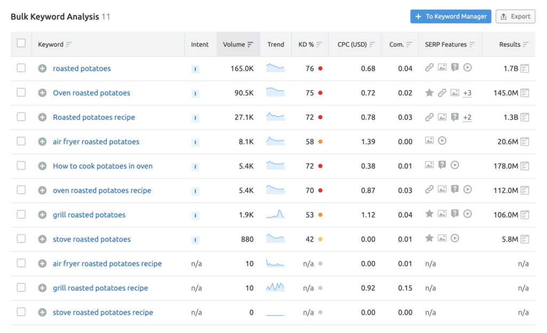Click the image icon in stove roasted potatoes row
547x333 pixels.
(442, 238)
